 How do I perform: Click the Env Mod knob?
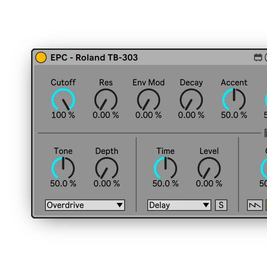(149, 100)
